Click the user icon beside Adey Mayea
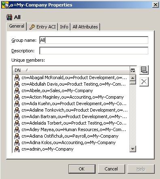Screen dimensions: 160x179 [17, 129]
